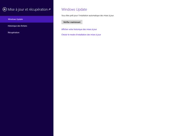Open Afficher votre historique des mises à jour
This screenshot has height=136, width=171.
[x=79, y=29]
